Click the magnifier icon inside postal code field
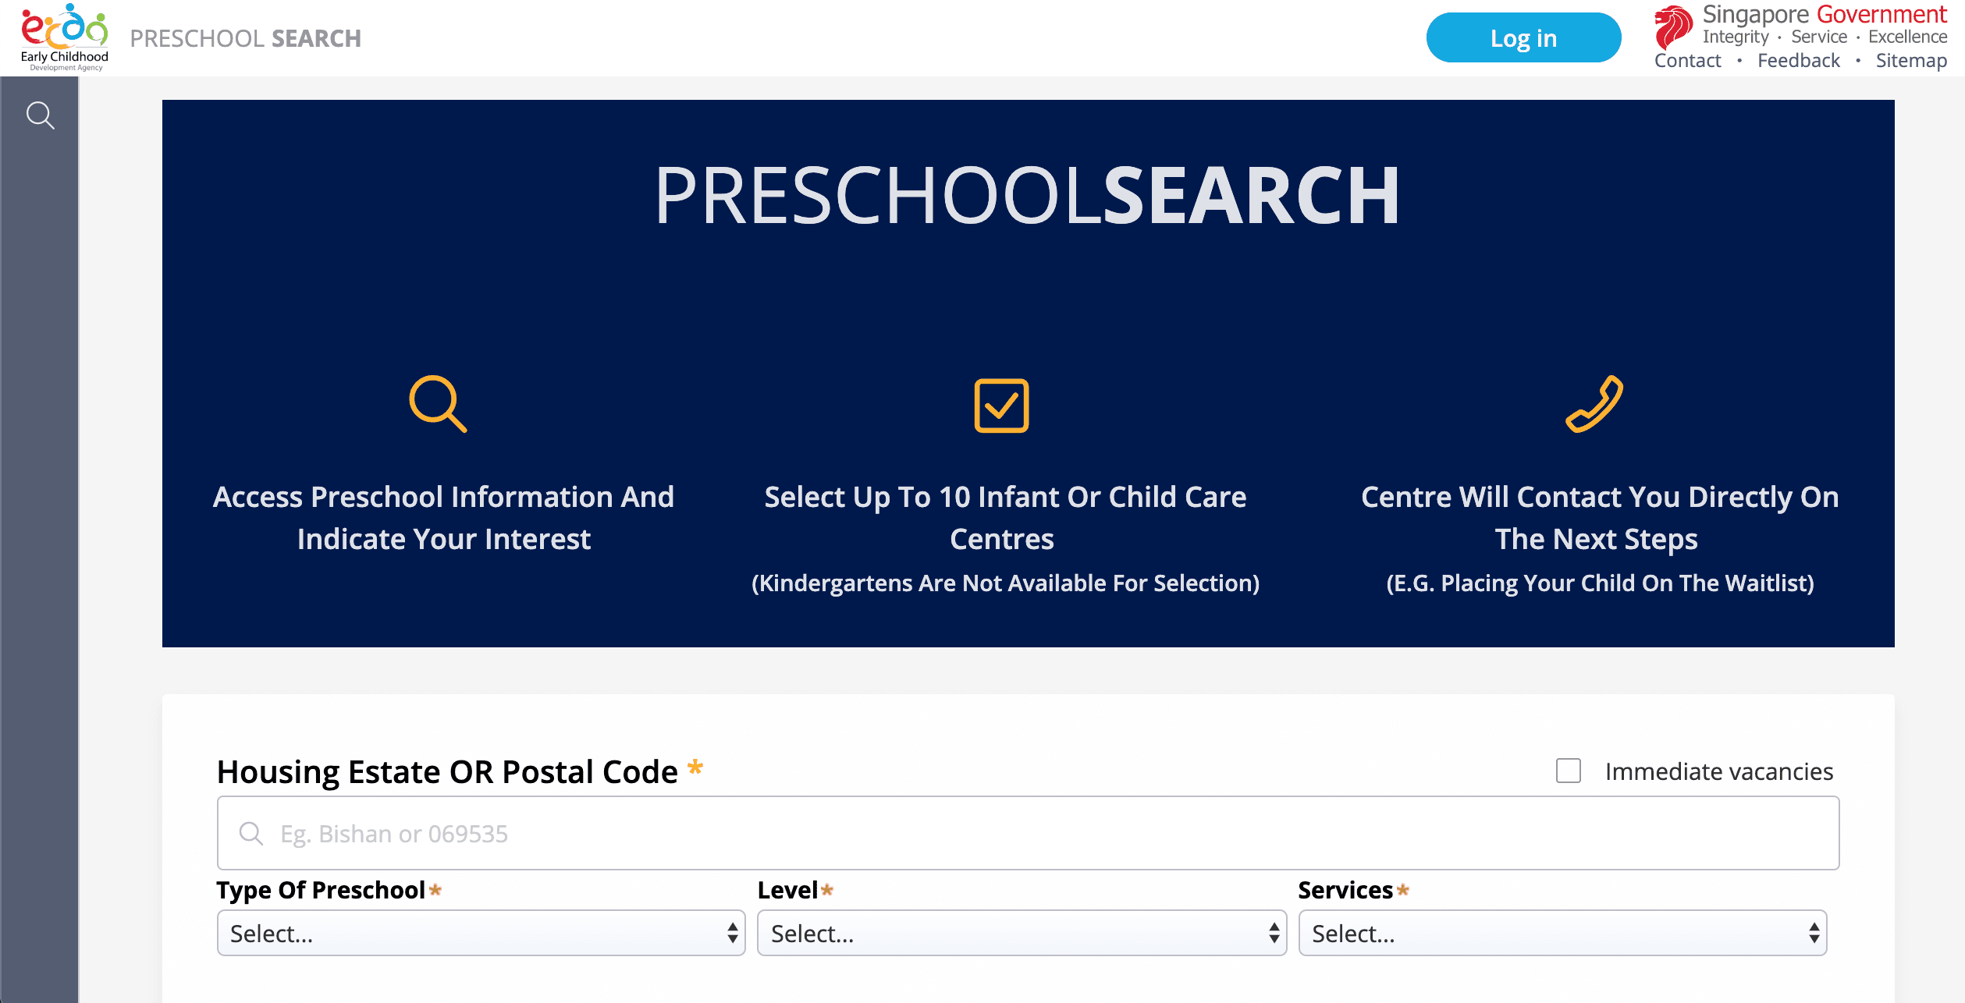The height and width of the screenshot is (1003, 1965). point(251,834)
